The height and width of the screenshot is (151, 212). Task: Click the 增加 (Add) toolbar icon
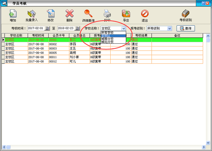point(13,13)
